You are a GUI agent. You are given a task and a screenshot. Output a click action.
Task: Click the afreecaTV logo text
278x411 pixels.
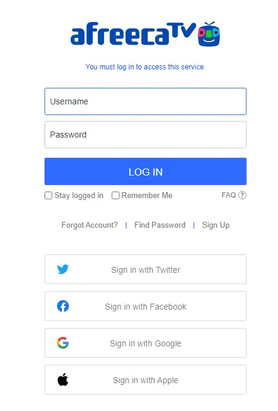133,34
